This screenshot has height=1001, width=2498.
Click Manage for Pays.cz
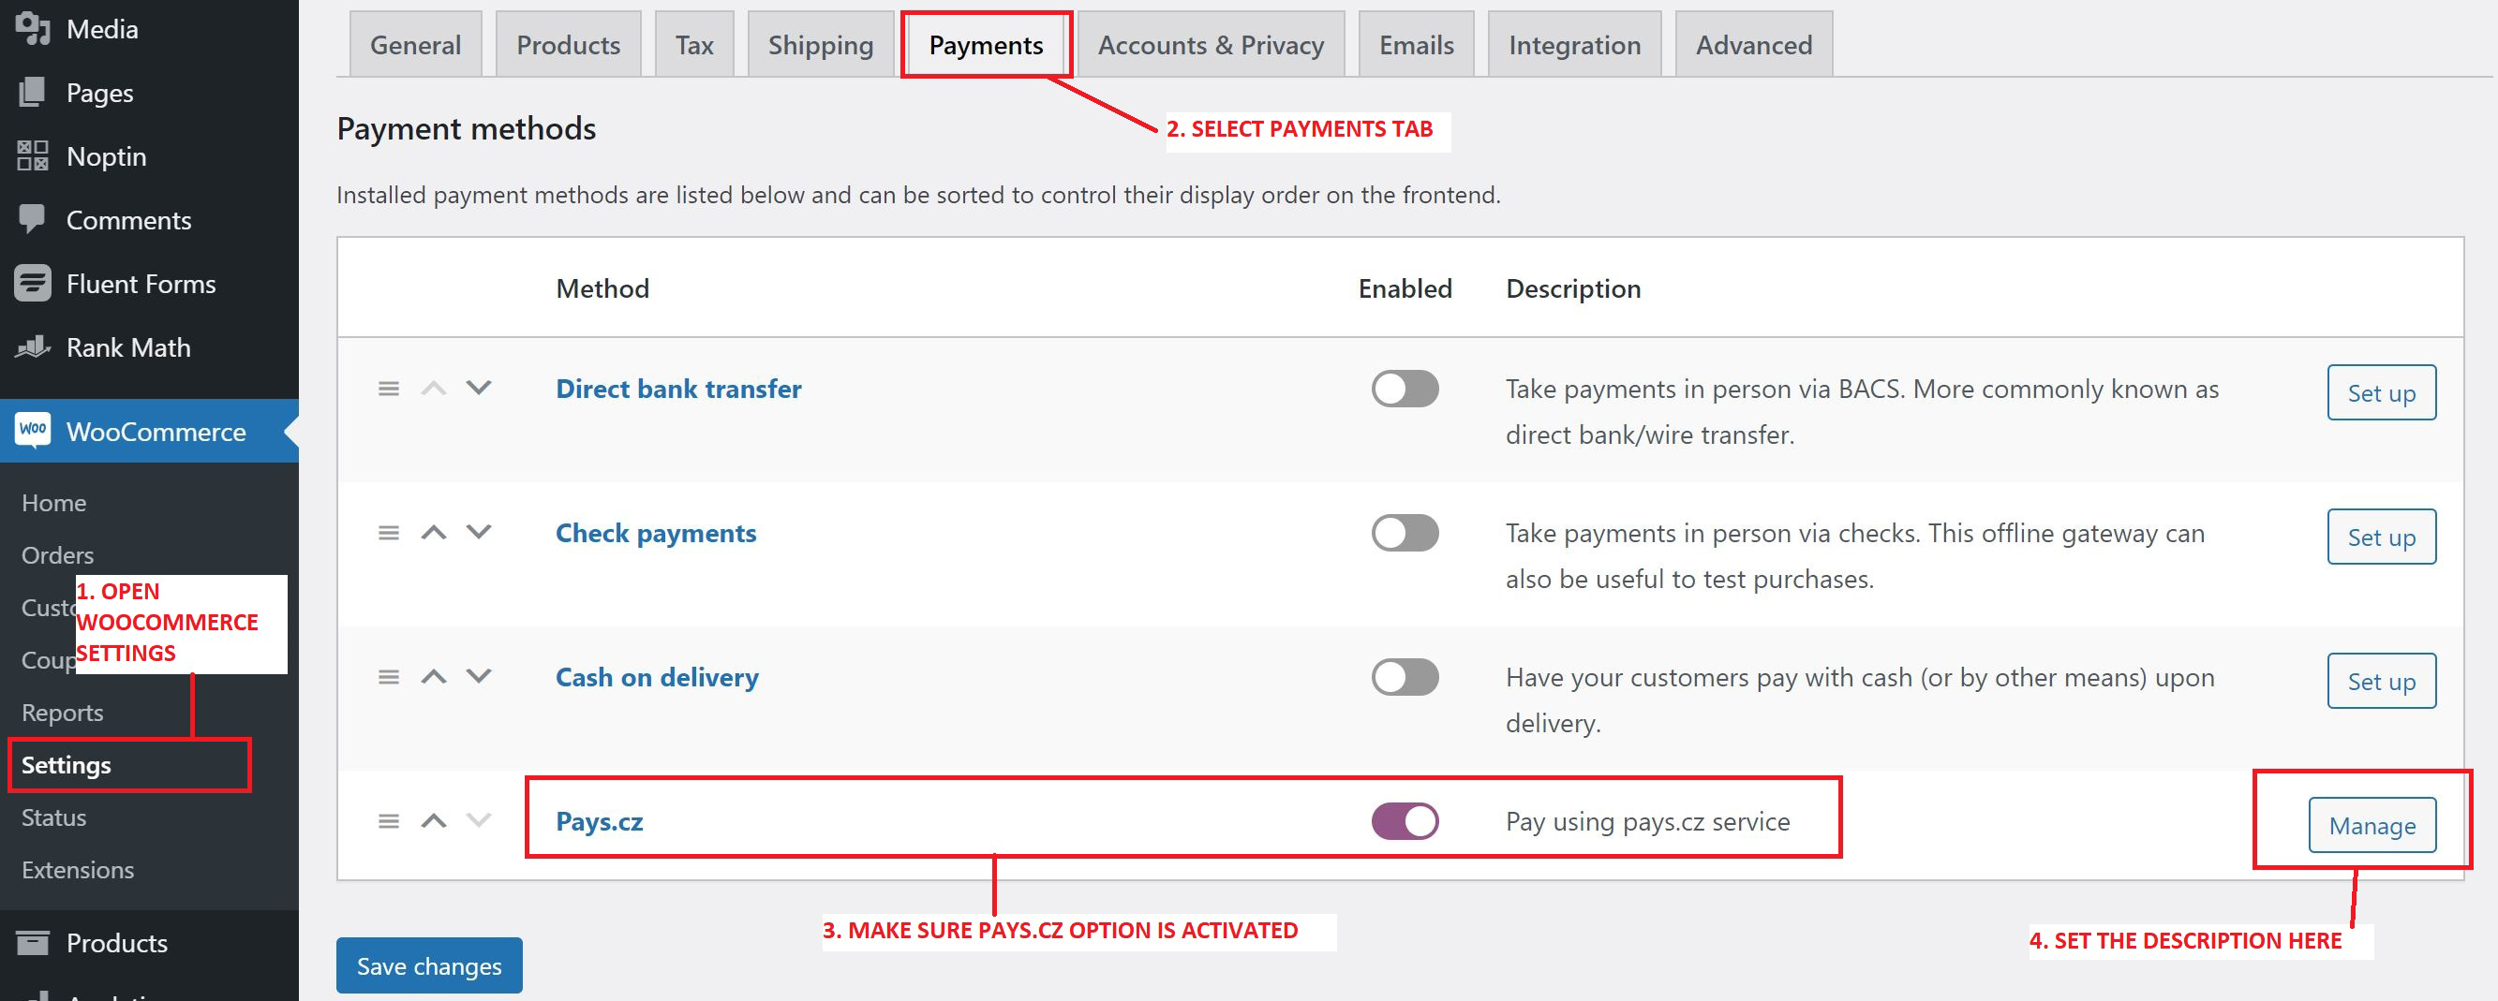coord(2372,826)
